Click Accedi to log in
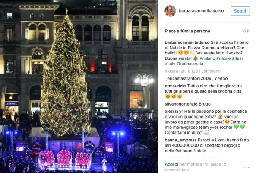Viewport: 256px width, 173px height. tap(171, 164)
